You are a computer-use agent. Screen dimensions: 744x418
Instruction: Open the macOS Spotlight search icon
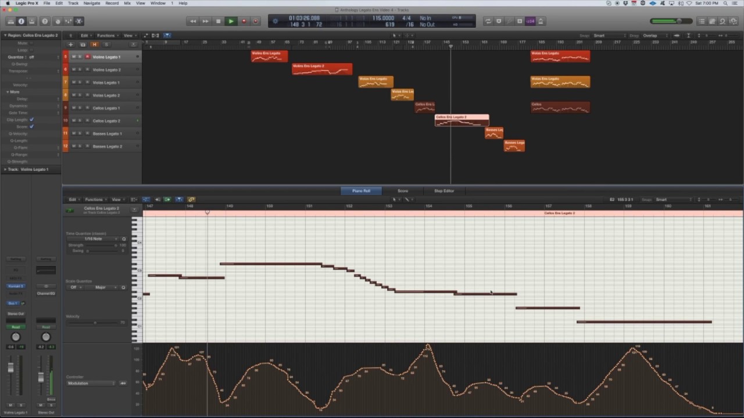coord(726,3)
